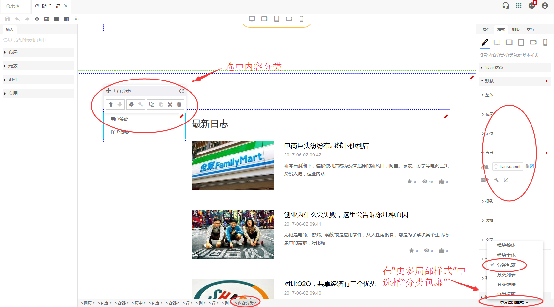Choose 分类列表 from the popup menu

pyautogui.click(x=506, y=275)
